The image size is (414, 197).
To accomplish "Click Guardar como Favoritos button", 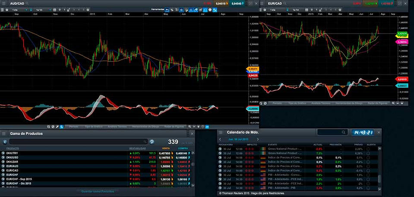I will (98, 191).
